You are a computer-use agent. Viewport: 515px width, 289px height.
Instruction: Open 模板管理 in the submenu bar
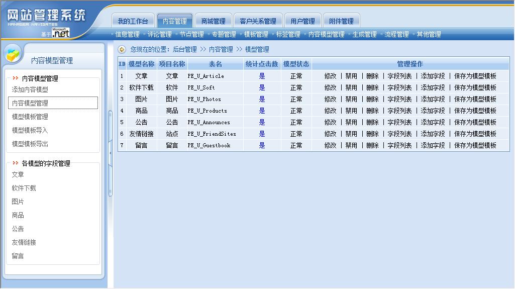tap(256, 34)
